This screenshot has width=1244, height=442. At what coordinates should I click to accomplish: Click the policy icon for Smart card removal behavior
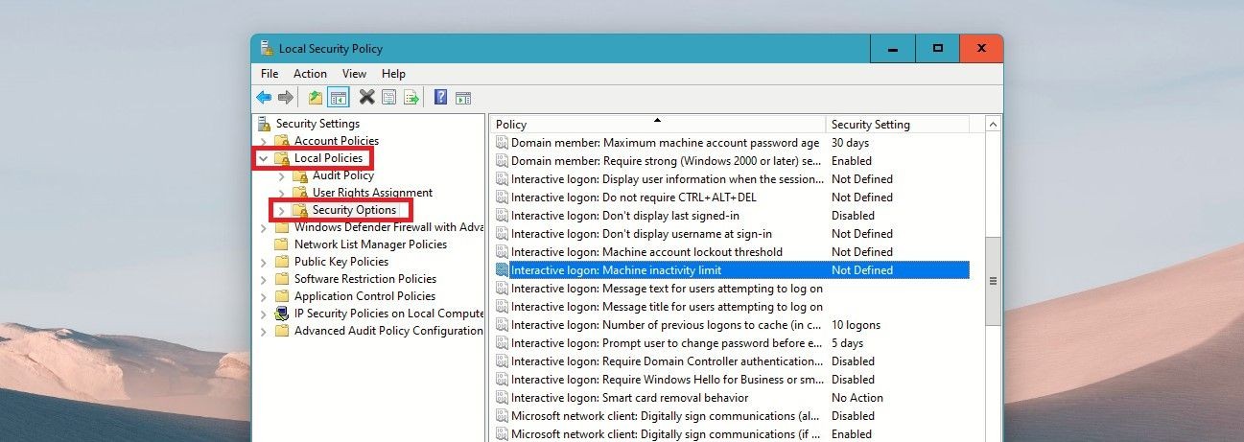coord(502,398)
